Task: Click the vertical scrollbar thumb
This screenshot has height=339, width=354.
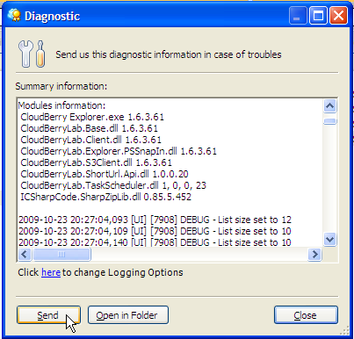Action: tap(330, 121)
